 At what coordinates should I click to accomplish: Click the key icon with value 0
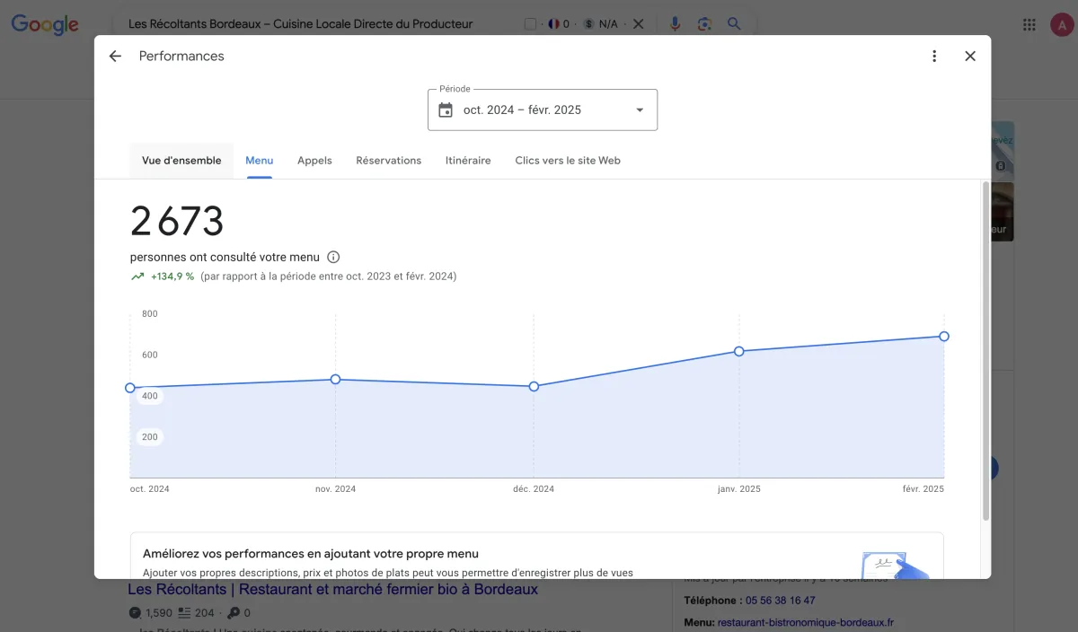pyautogui.click(x=234, y=613)
